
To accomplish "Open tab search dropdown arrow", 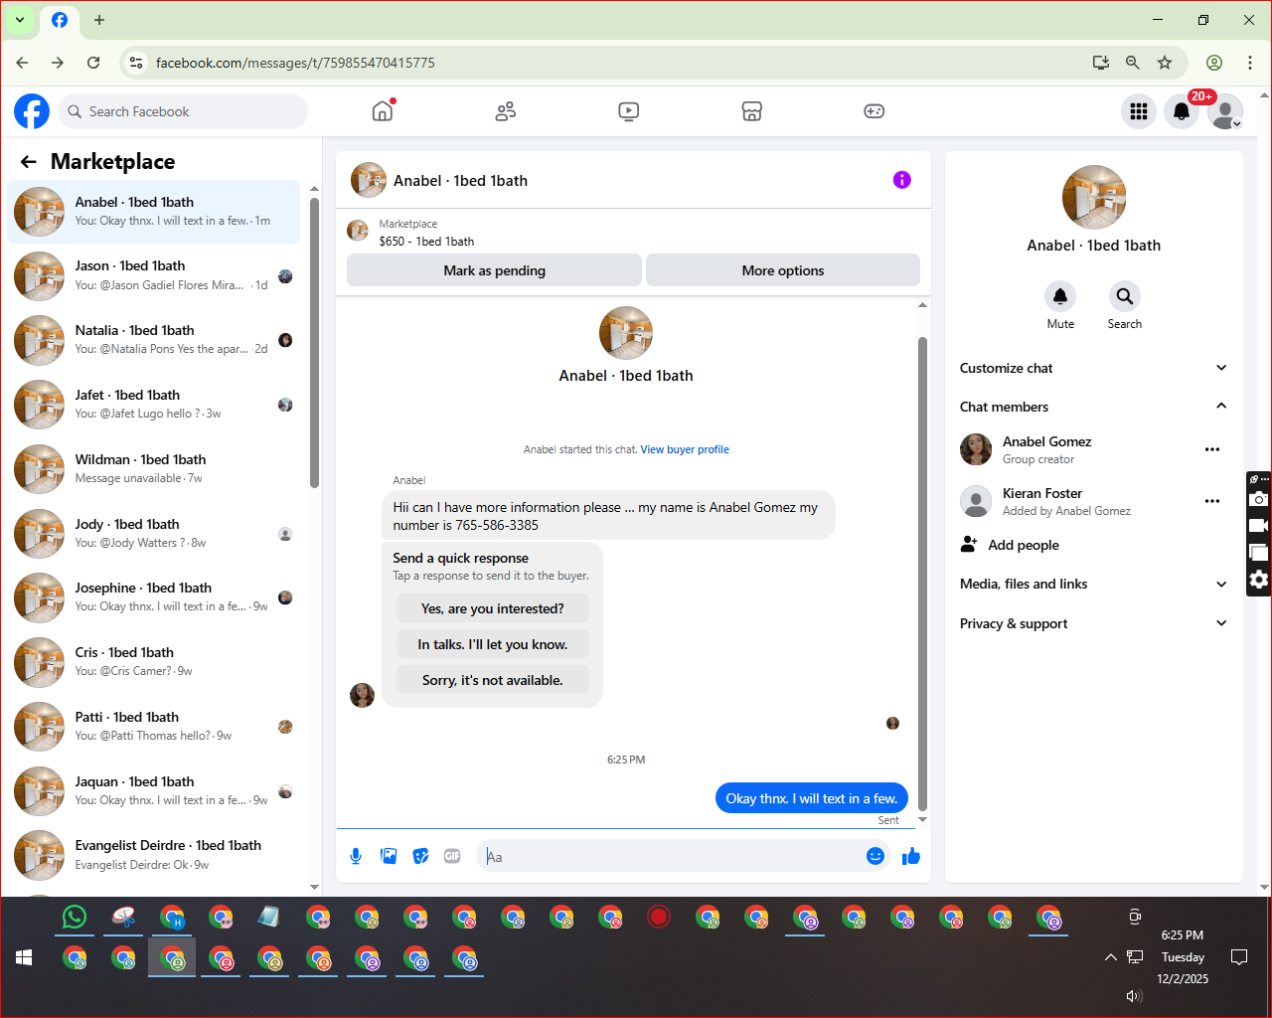I will point(19,20).
